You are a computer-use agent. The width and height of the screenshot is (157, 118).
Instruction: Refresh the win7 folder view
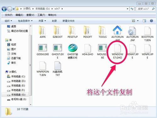click(132, 9)
